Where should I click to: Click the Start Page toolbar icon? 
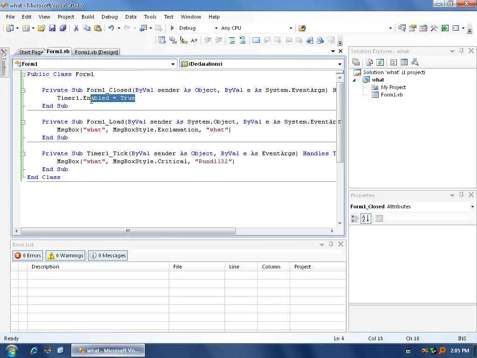(445, 28)
